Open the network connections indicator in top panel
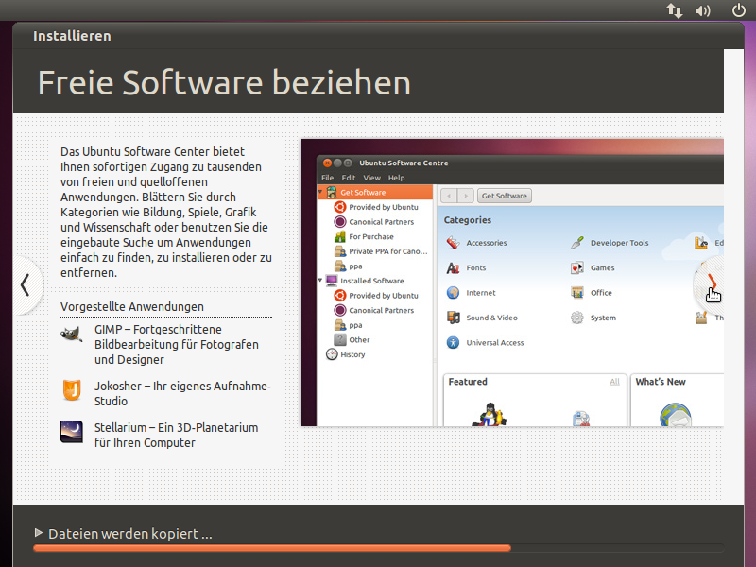The width and height of the screenshot is (756, 567). click(675, 10)
